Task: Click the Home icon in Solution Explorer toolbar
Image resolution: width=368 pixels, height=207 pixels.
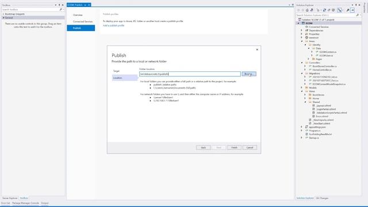Action: [307, 10]
